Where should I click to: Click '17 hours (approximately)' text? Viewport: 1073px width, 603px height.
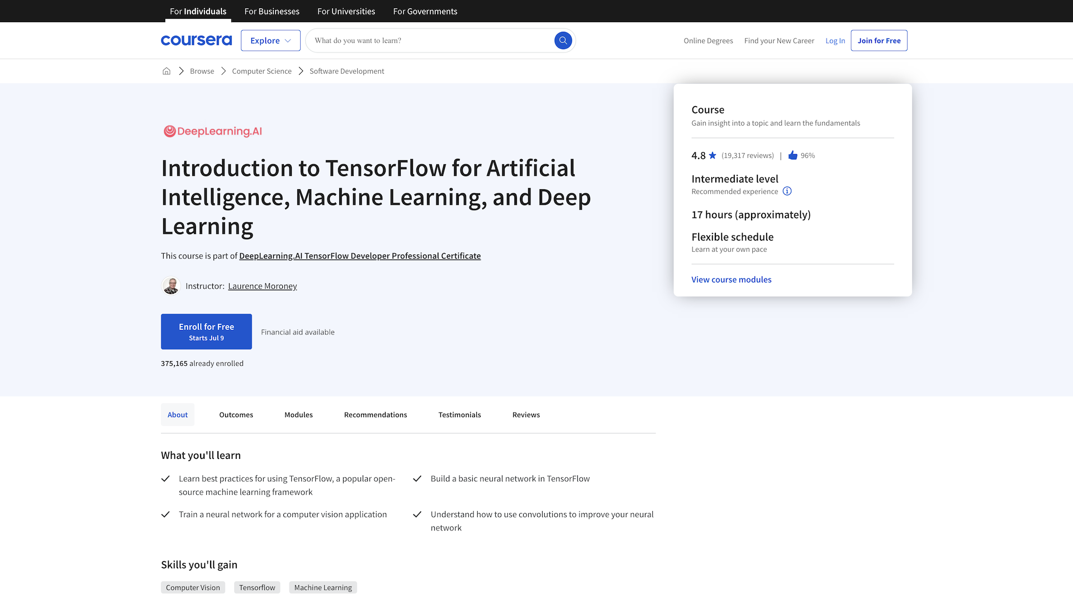(751, 214)
